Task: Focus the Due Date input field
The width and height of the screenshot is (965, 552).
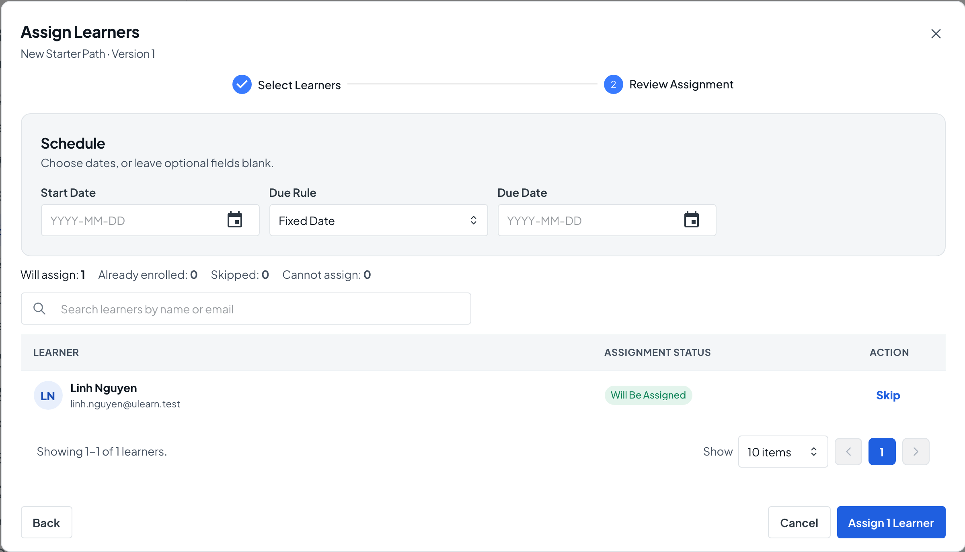Action: (607, 220)
